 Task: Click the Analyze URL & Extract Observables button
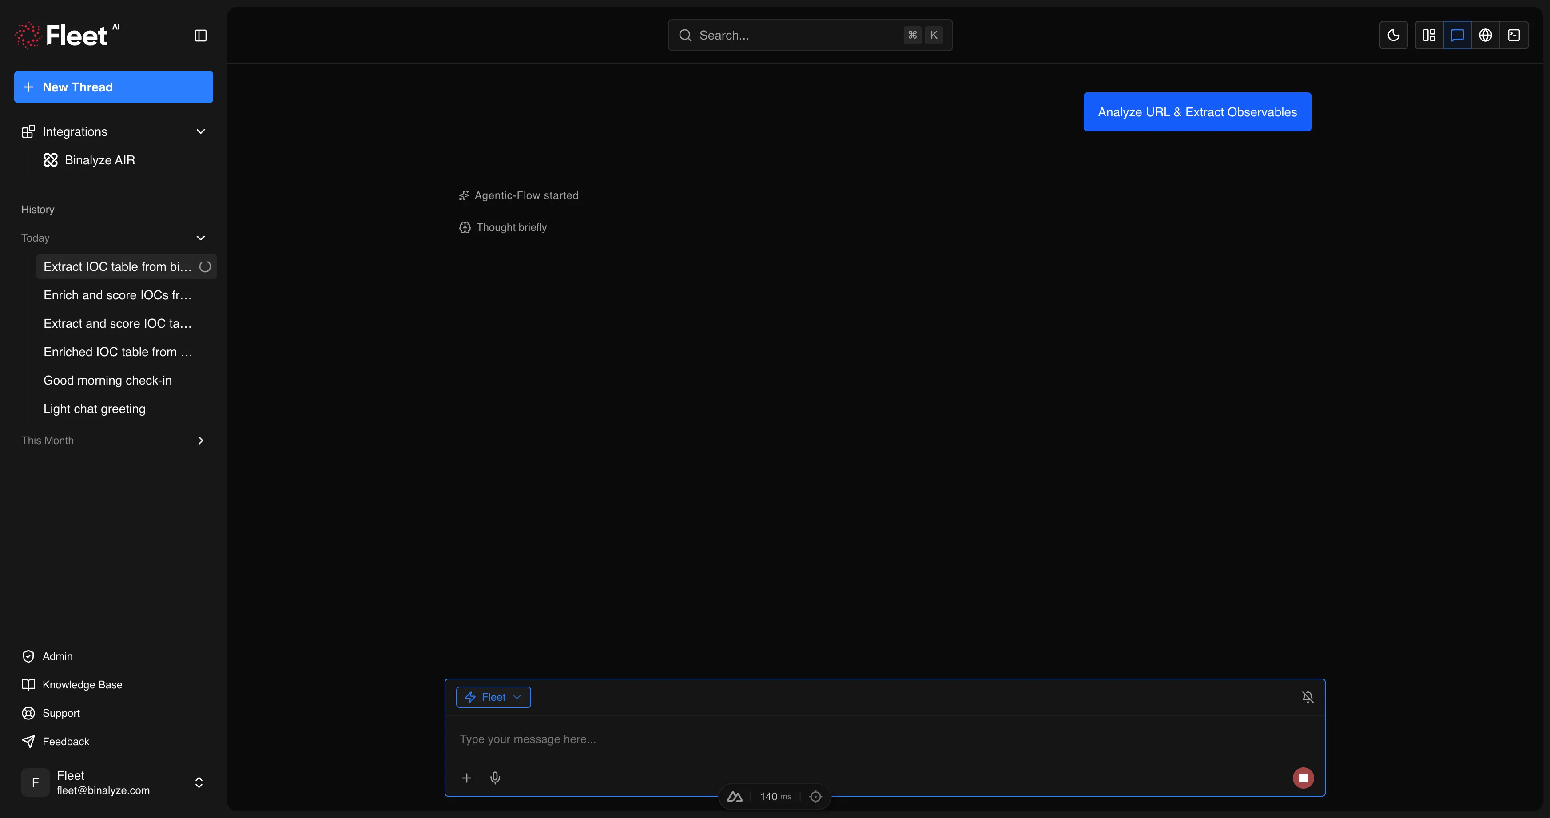[1197, 112]
